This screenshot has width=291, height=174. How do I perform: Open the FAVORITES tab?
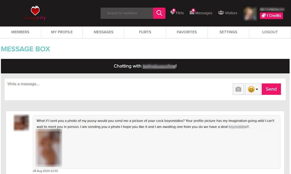pos(187,32)
